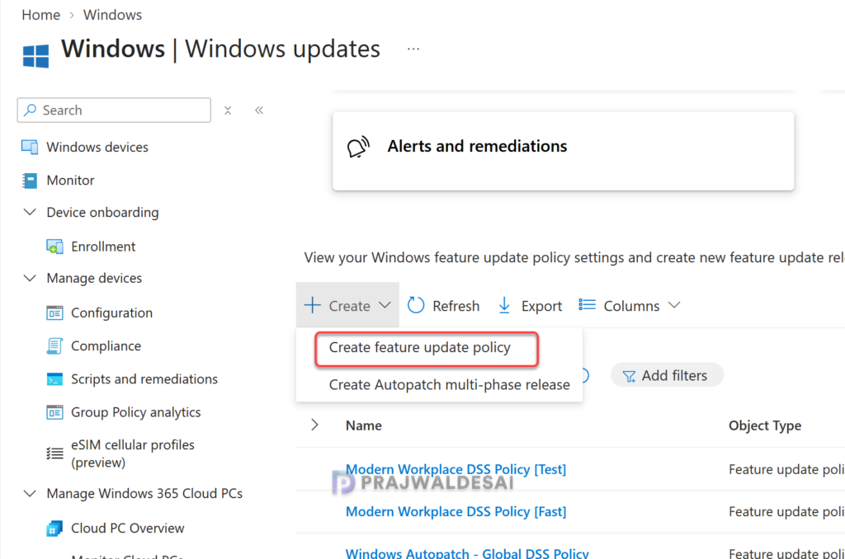Collapse the Device onboarding section
This screenshot has width=845, height=559.
coord(31,212)
